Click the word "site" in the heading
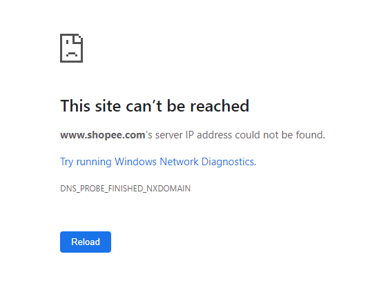Image resolution: width=368 pixels, height=305 pixels. pos(108,106)
